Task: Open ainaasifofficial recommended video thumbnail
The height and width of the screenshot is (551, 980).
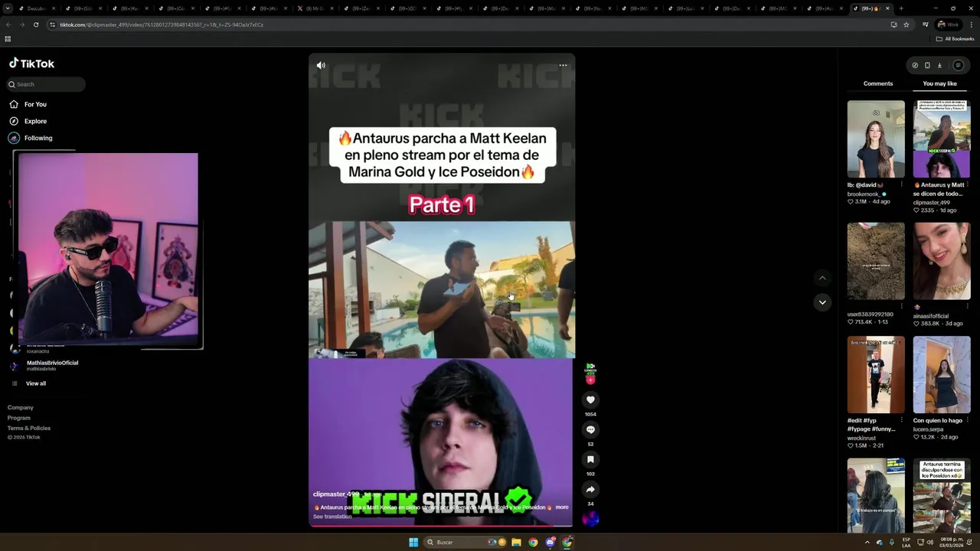Action: pos(942,261)
